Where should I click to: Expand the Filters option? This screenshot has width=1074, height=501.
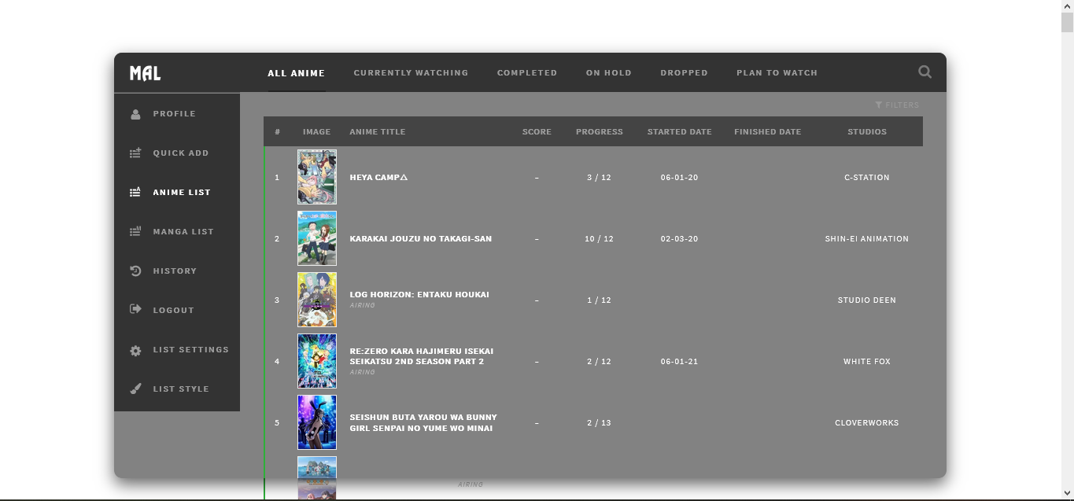(897, 105)
